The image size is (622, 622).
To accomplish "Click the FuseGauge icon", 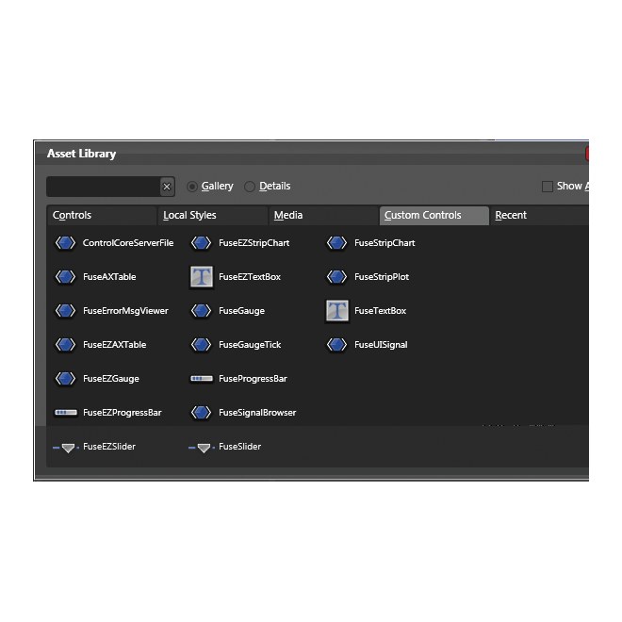I will tap(201, 311).
